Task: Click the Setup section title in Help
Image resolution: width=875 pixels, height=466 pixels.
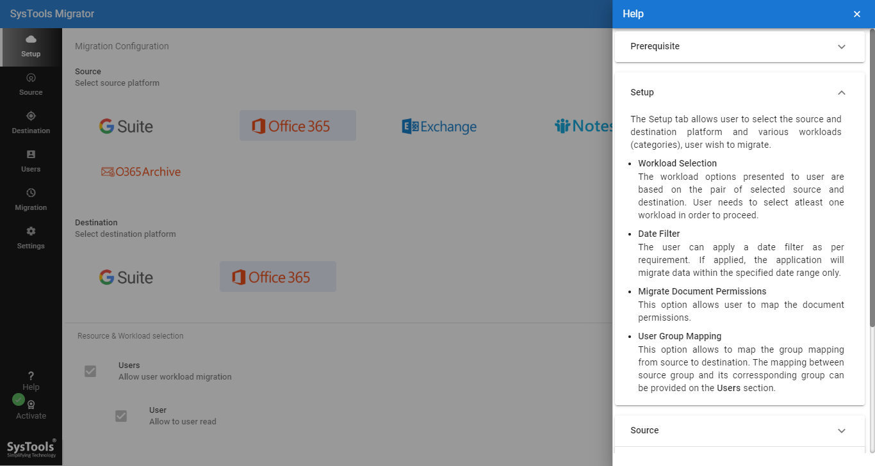Action: tap(642, 93)
